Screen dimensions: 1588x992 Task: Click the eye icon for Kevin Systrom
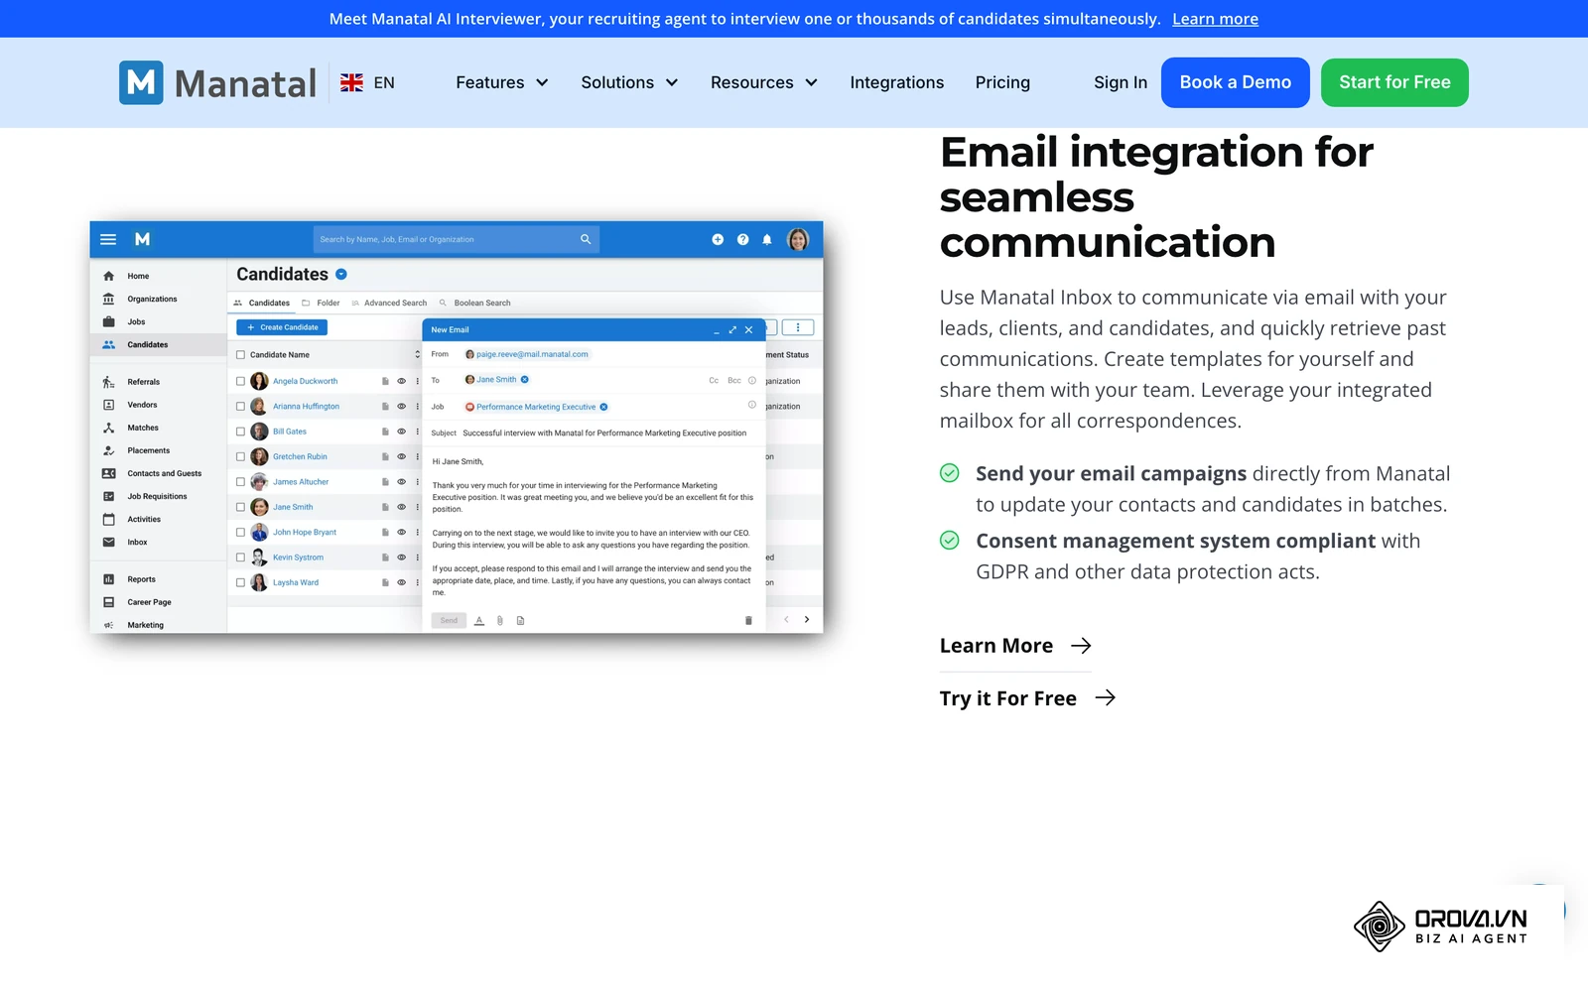tap(402, 558)
